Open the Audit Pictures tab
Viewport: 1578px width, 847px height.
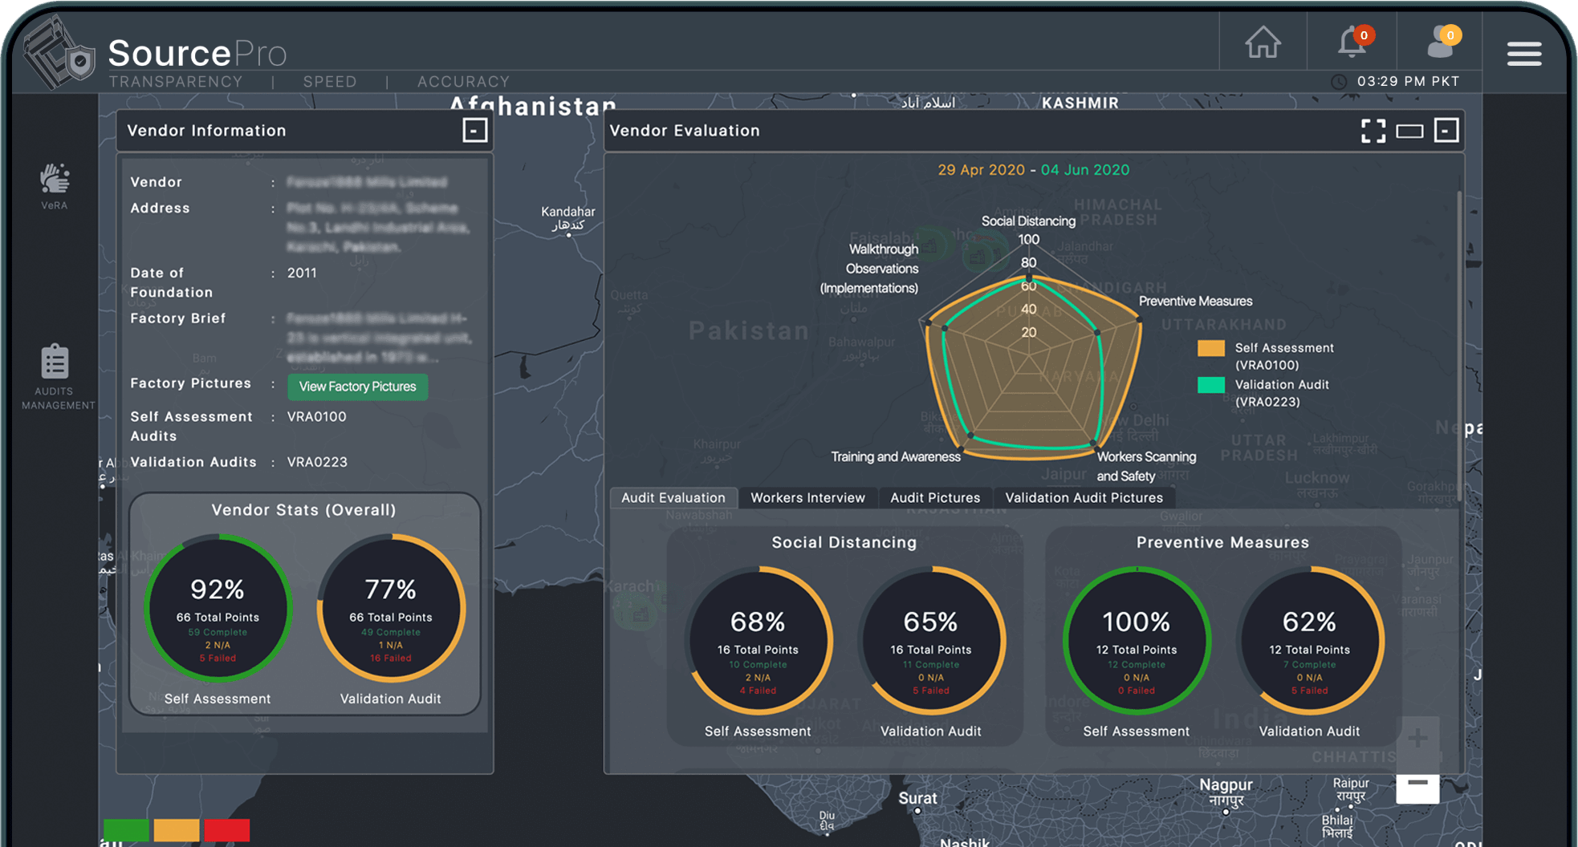point(935,497)
